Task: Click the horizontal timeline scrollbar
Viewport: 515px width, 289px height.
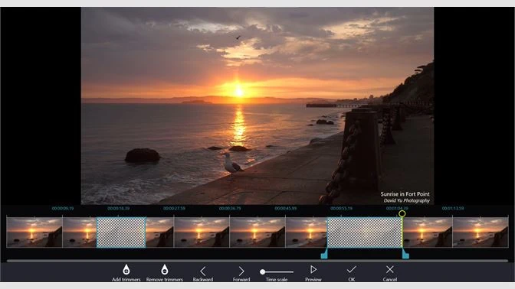Action: tap(257, 261)
